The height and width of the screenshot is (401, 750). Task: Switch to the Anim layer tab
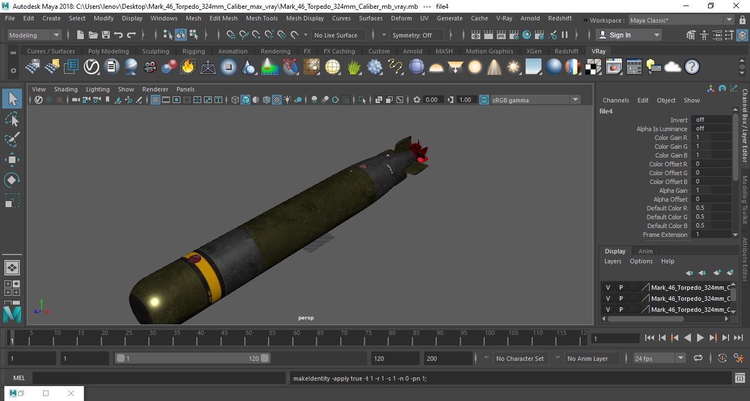click(645, 251)
